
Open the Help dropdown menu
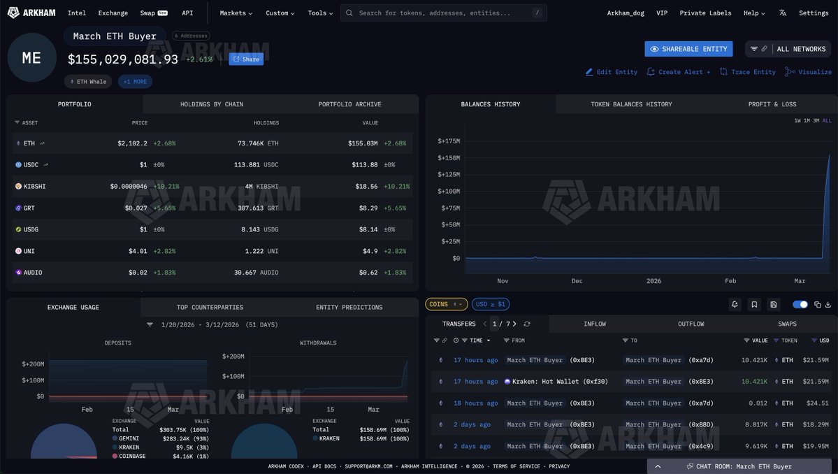tap(754, 13)
